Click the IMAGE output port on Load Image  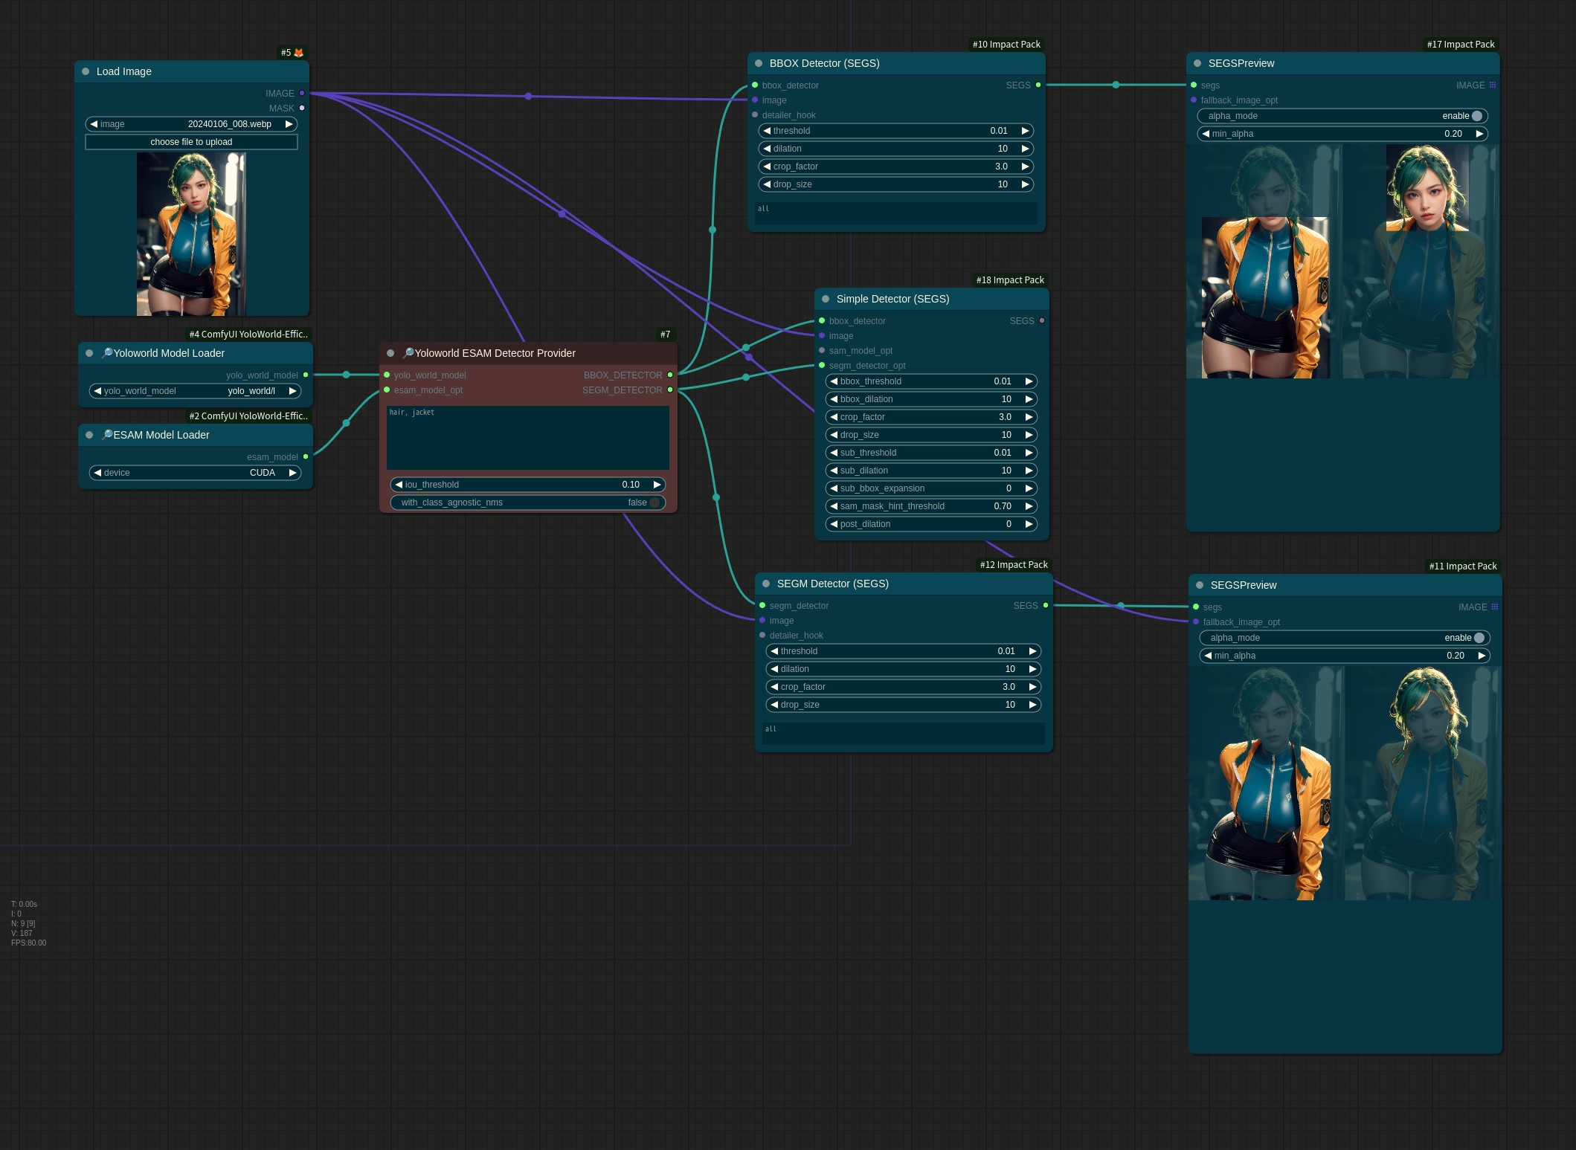[x=302, y=93]
